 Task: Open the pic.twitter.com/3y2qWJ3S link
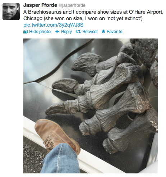click(x=53, y=25)
